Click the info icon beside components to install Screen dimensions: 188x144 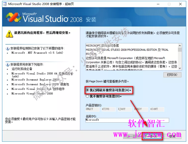click(7, 65)
